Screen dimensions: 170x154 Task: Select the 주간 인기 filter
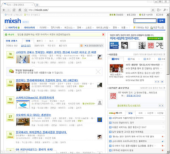tap(51, 45)
